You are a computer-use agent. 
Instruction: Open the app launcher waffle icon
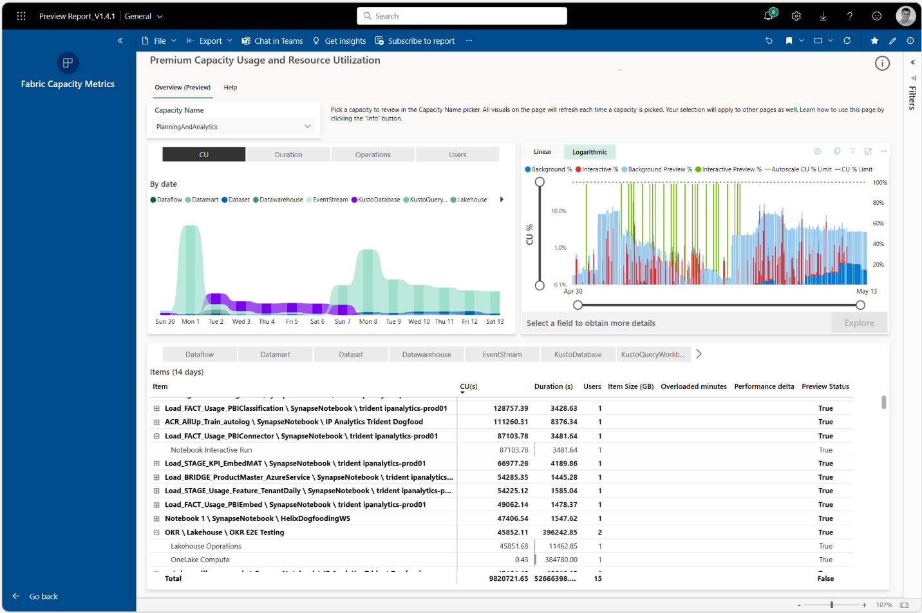tap(21, 16)
